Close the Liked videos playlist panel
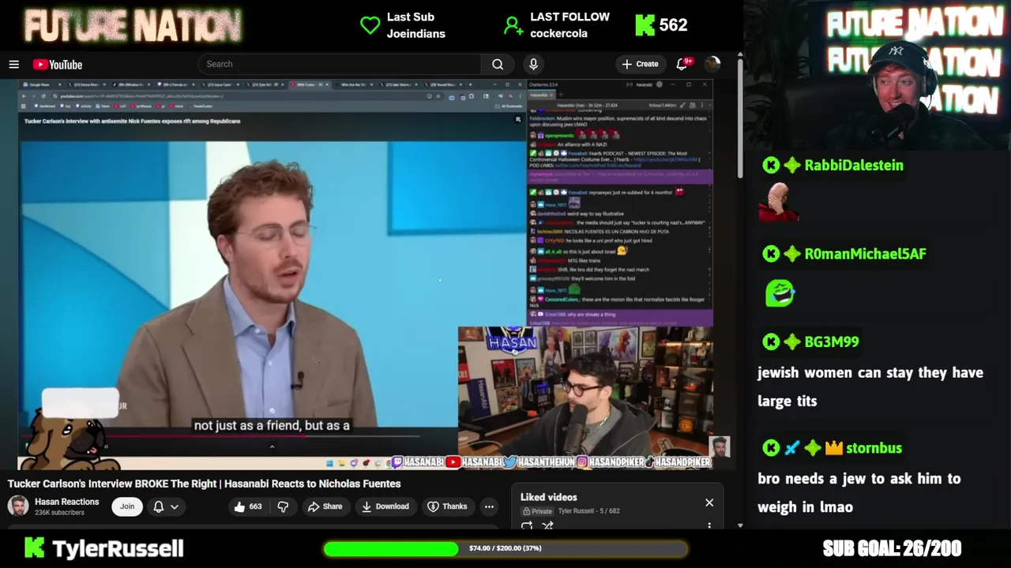This screenshot has height=568, width=1011. (x=709, y=503)
